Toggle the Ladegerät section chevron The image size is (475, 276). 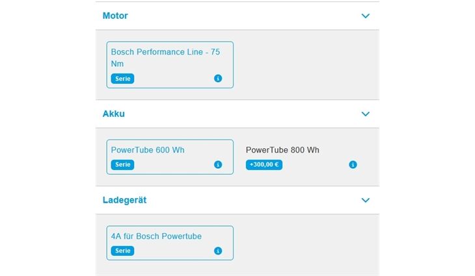[x=366, y=200]
